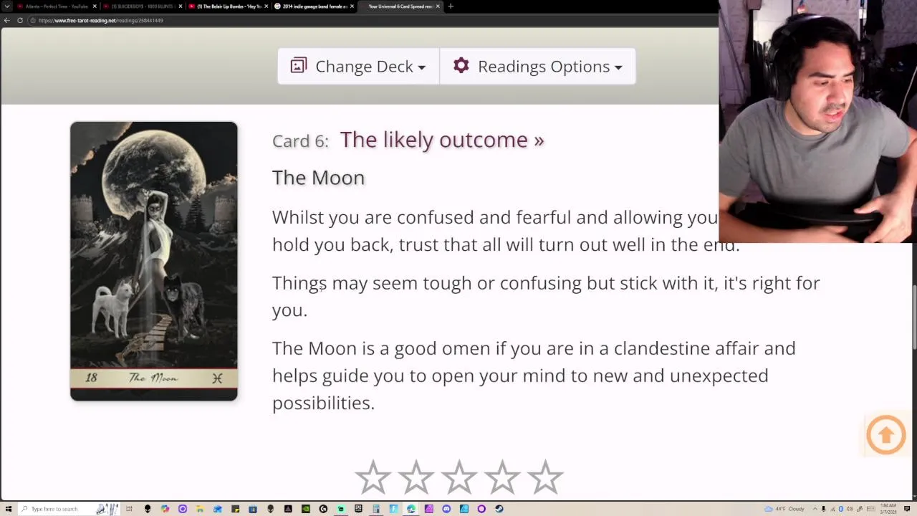Expand the tab list dropdown arrow
The height and width of the screenshot is (516, 917).
tap(7, 6)
